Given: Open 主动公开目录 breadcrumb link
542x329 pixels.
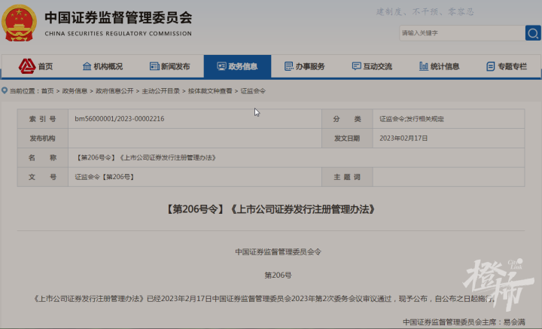Looking at the screenshot, I should tap(160, 90).
